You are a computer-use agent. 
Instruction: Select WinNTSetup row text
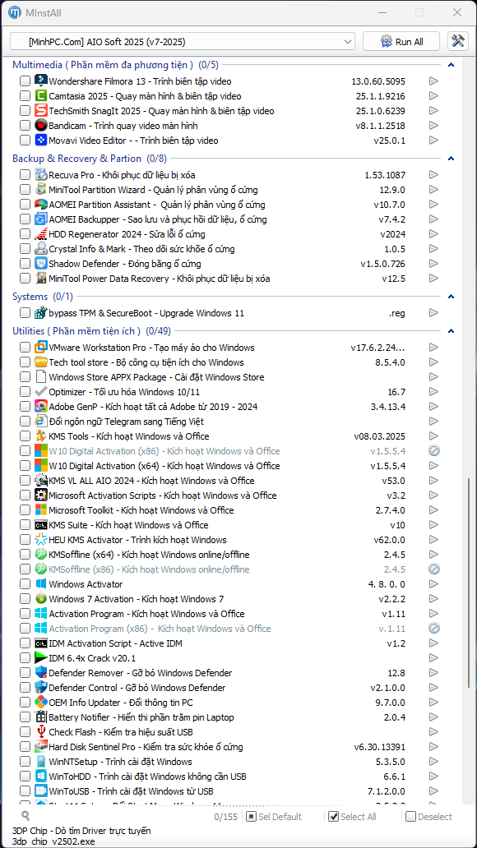120,762
